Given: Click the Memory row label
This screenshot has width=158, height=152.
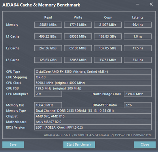Looking at the screenshot, I should tap(12, 25).
